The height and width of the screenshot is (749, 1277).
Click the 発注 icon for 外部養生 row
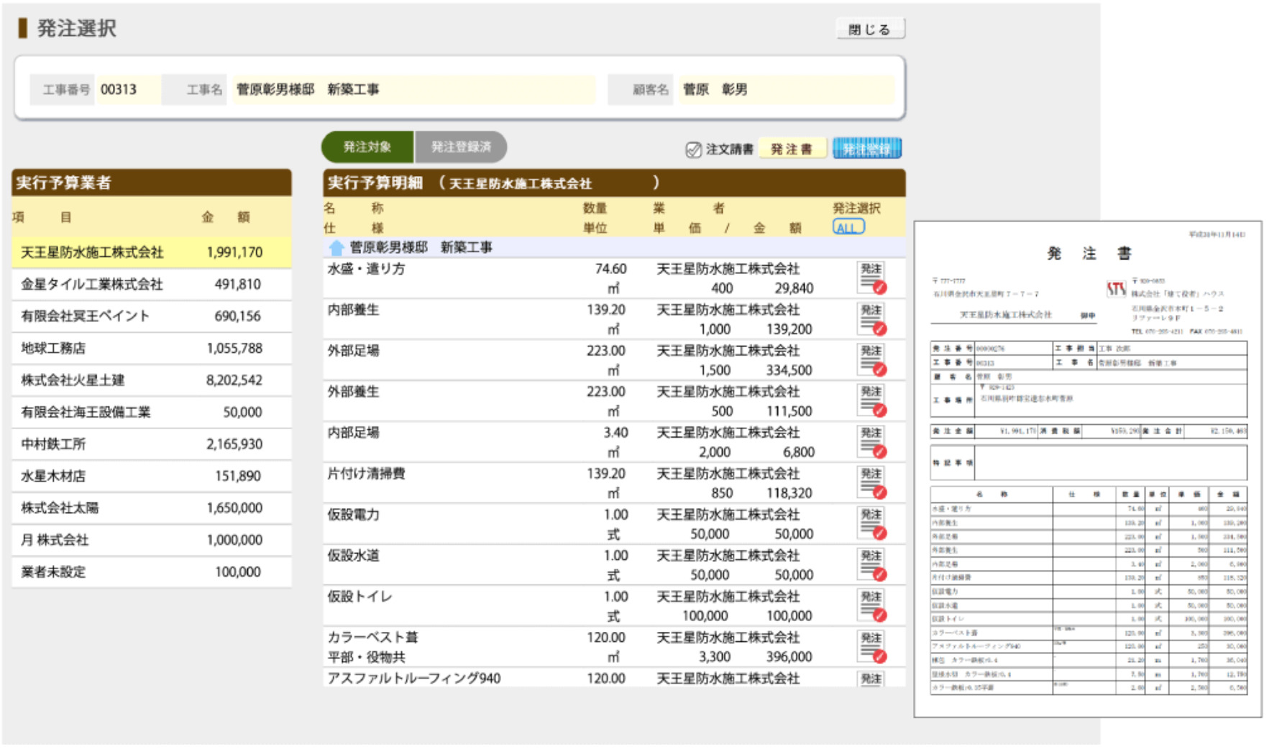(x=871, y=400)
